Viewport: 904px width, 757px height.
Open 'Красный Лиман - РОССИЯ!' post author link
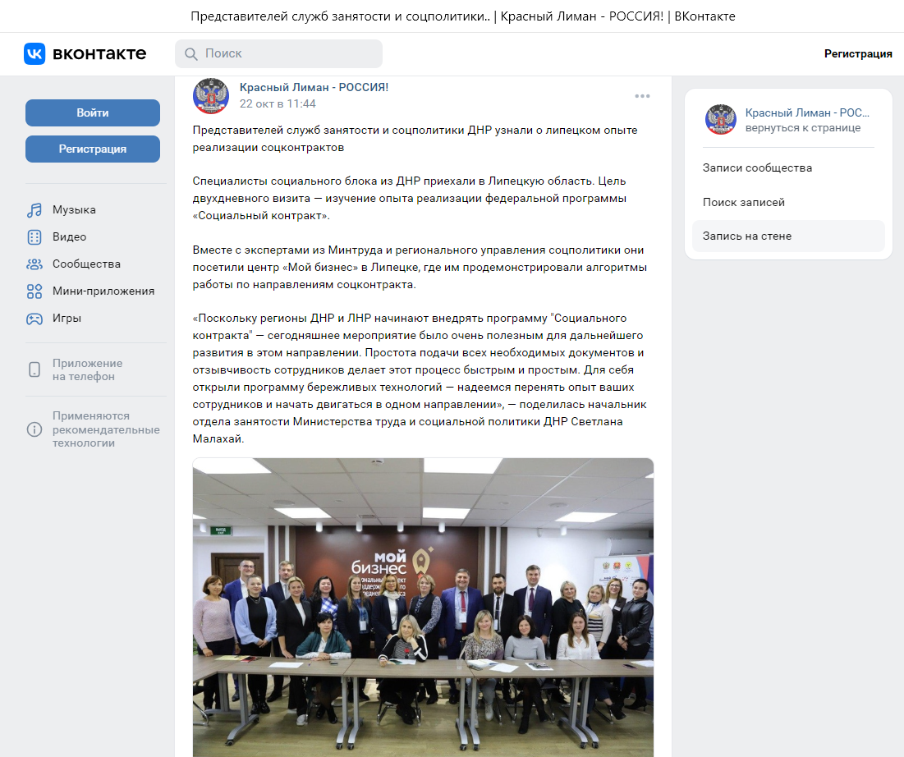point(314,87)
